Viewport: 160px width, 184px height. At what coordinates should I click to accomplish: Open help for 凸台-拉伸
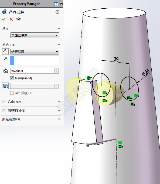(57, 12)
